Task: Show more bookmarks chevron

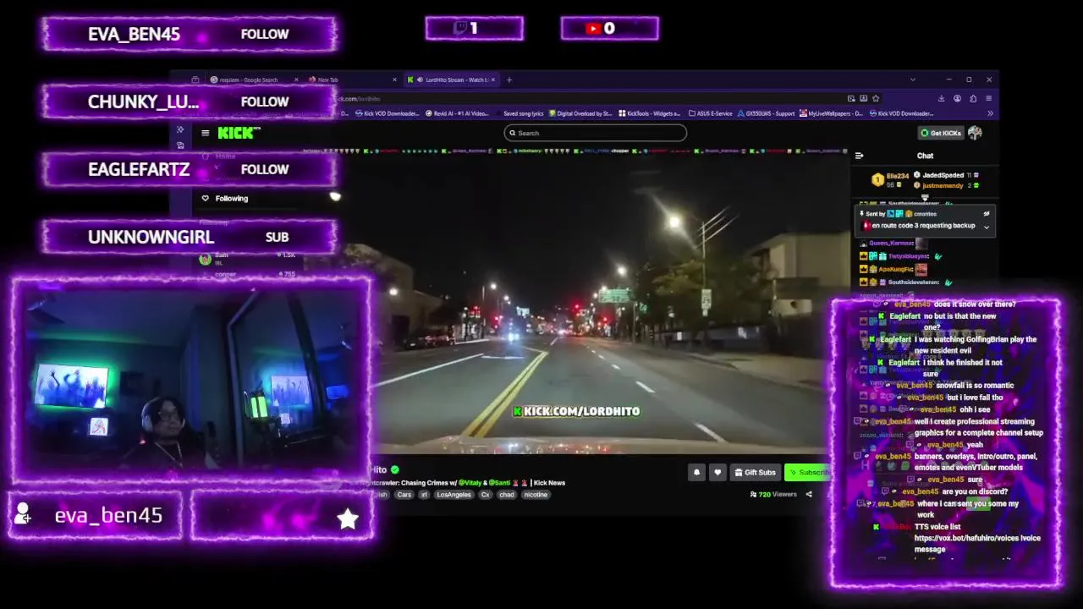Action: pyautogui.click(x=990, y=113)
